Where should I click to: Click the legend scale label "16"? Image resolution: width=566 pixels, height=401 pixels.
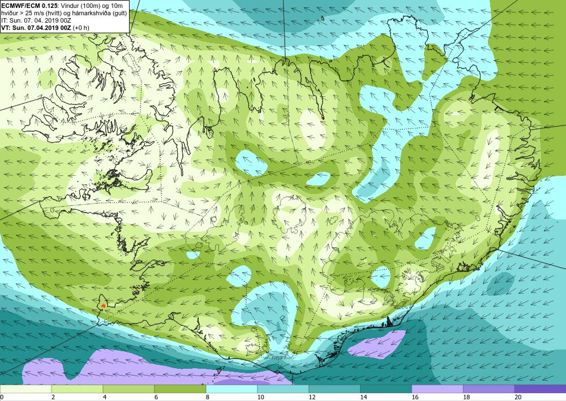click(415, 397)
